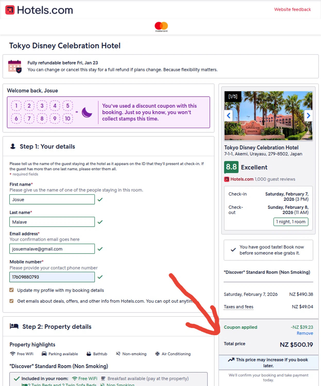321x386 pixels.
Task: Uncheck the Hotels.com deals emails checkbox
Action: pyautogui.click(x=12, y=301)
